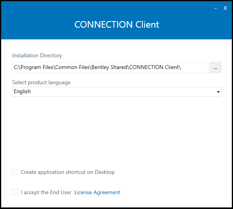The width and height of the screenshot is (233, 209).
Task: Click 'Bentley Shared' text inside directory field
Action: pos(109,67)
